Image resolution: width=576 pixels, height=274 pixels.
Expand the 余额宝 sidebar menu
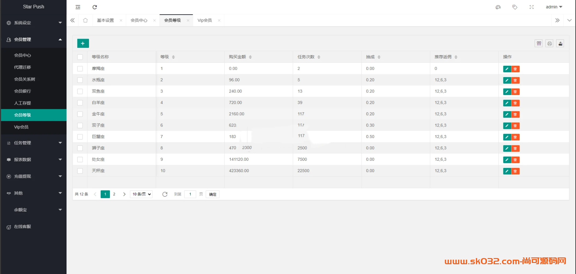click(x=34, y=210)
